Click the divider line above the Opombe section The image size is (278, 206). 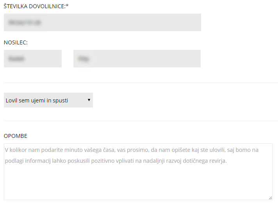click(x=141, y=121)
